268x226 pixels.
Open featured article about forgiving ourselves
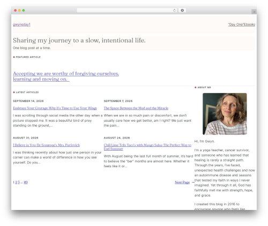[66, 76]
